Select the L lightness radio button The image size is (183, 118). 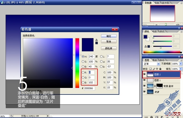pyautogui.click(x=101, y=57)
